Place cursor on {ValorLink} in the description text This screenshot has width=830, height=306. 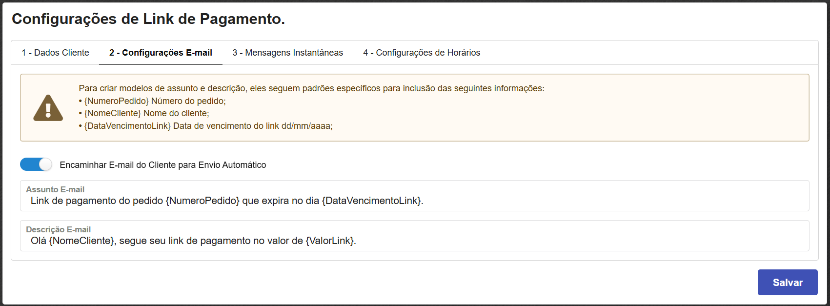(x=330, y=241)
